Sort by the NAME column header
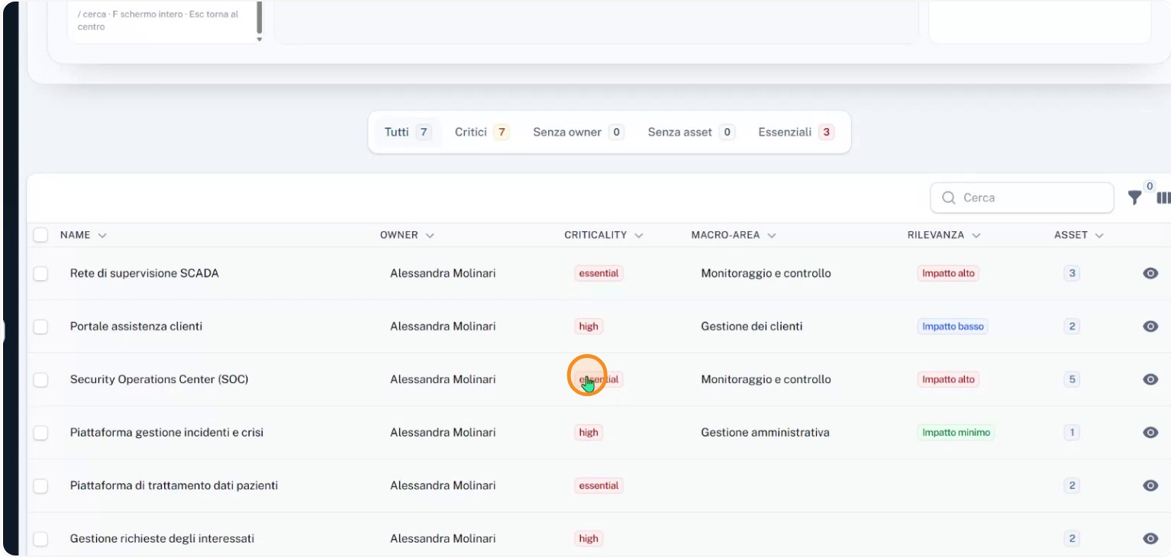 coord(83,235)
